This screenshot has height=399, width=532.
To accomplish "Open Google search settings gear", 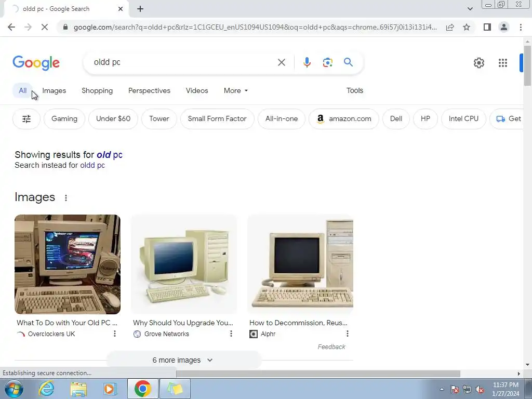I will click(478, 63).
